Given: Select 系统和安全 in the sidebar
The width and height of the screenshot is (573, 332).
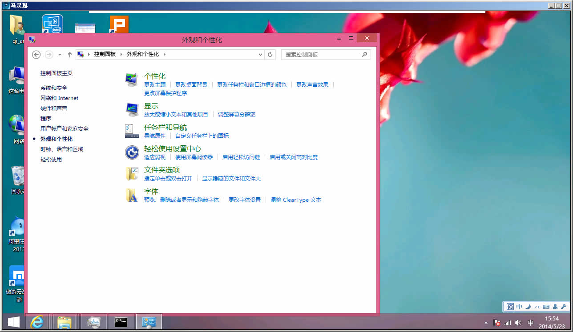Looking at the screenshot, I should click(54, 88).
